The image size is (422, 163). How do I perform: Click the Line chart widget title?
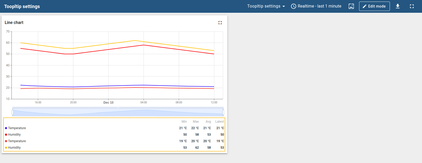[14, 23]
